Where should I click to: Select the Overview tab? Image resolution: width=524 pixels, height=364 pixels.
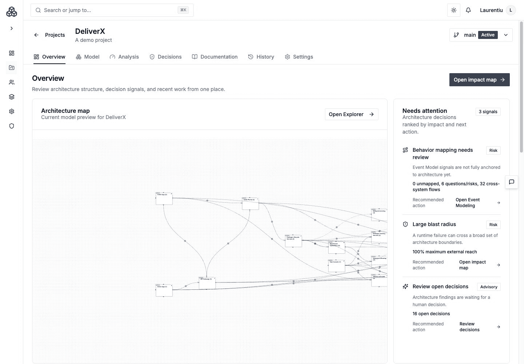pos(49,57)
